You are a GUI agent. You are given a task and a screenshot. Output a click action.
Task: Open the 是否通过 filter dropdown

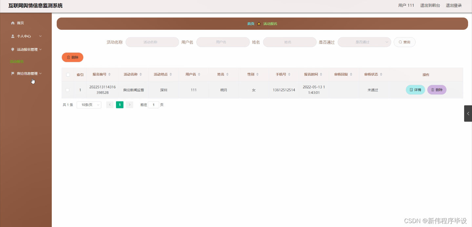[364, 42]
